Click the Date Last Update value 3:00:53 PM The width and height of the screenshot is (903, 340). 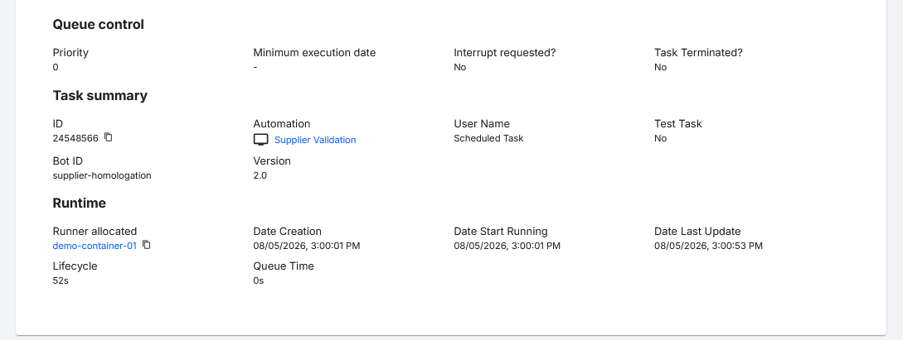coord(708,246)
